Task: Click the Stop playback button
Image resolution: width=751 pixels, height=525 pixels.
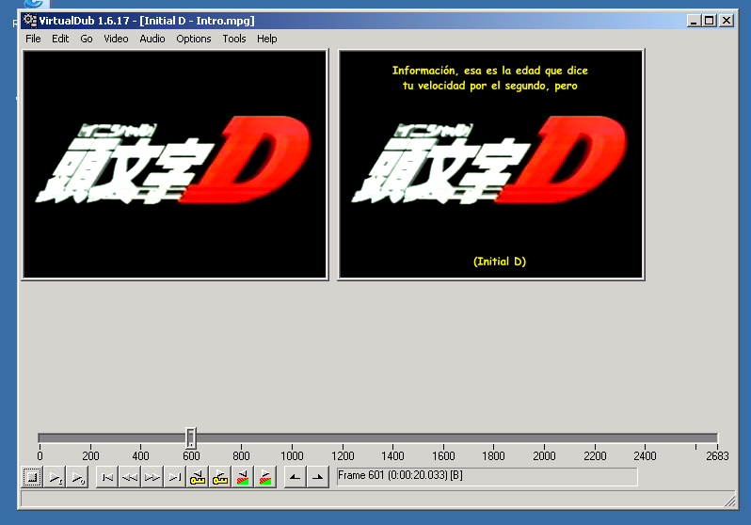Action: tap(32, 477)
